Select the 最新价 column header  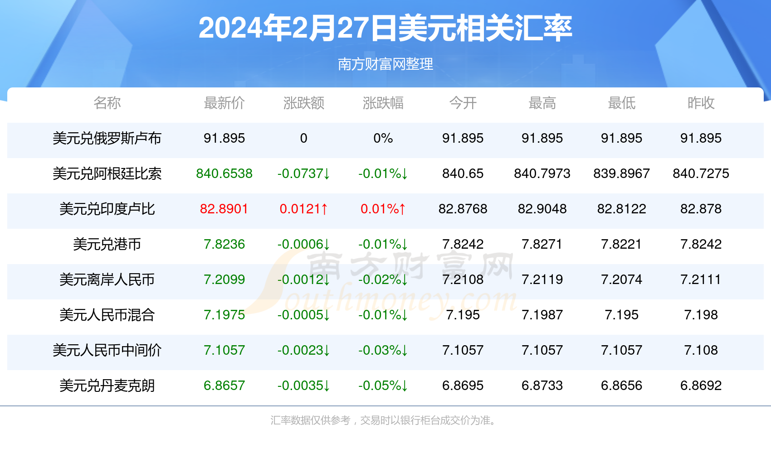pos(224,103)
